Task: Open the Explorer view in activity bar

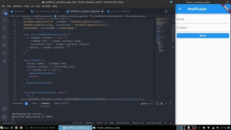Action: click(5, 12)
